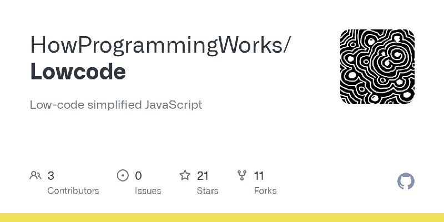
Task: Click the Contributors label
Action: pos(73,190)
